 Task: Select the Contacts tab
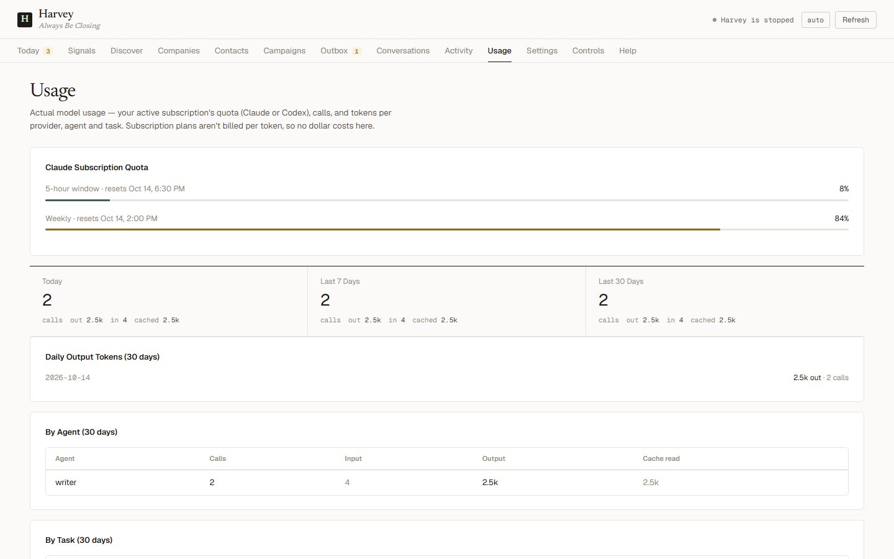[232, 51]
